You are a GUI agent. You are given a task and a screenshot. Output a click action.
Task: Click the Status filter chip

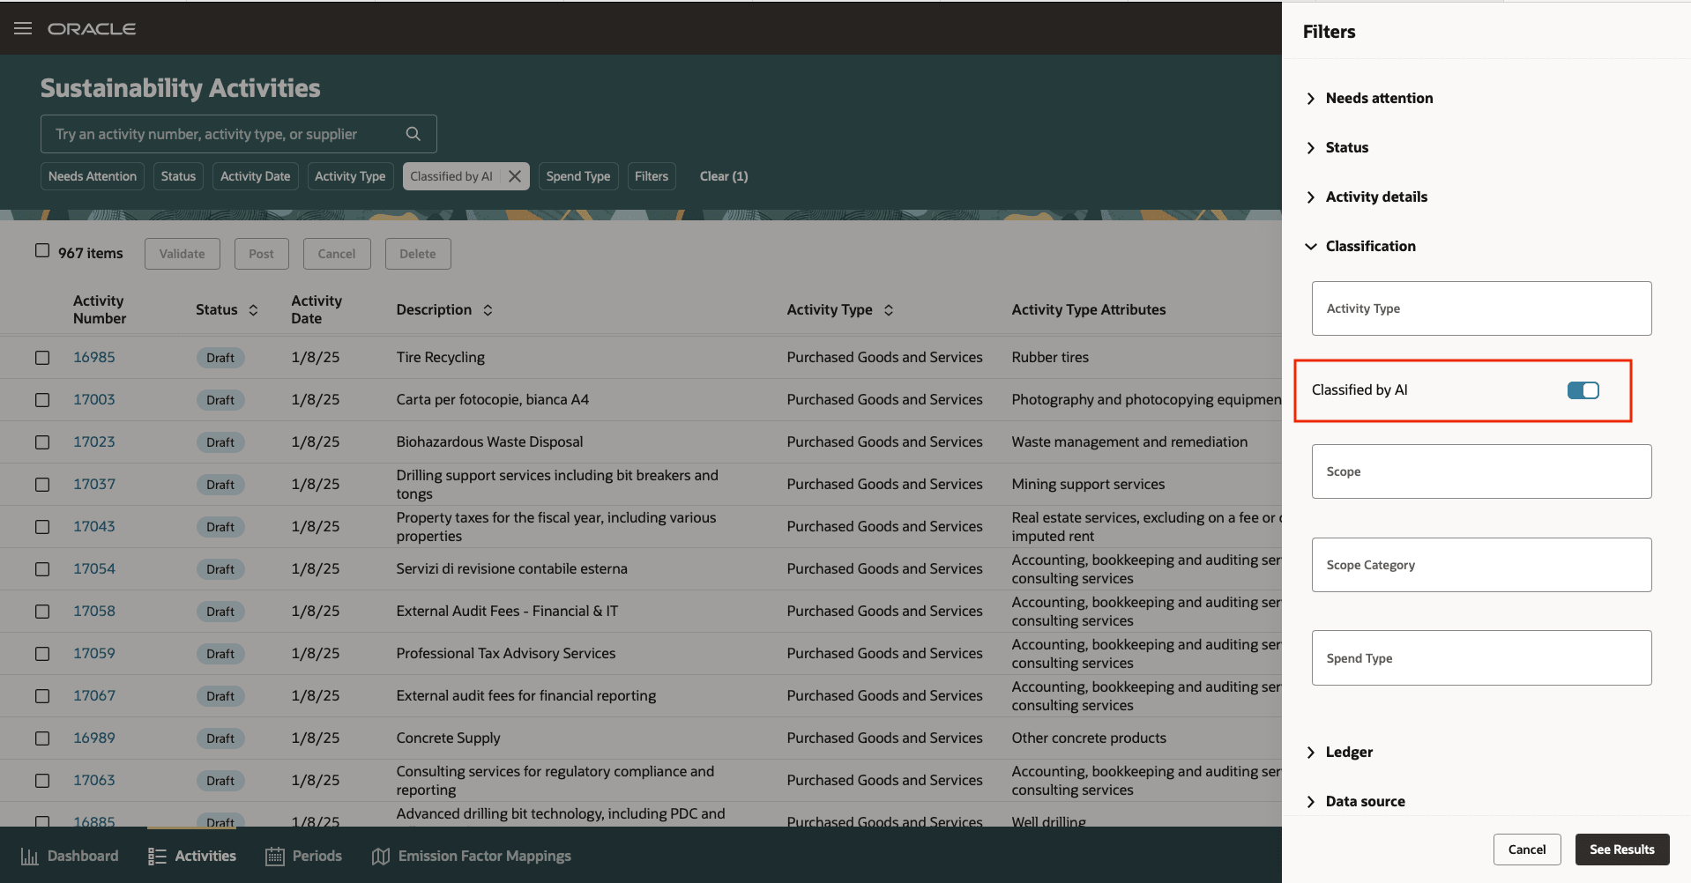[x=178, y=176]
